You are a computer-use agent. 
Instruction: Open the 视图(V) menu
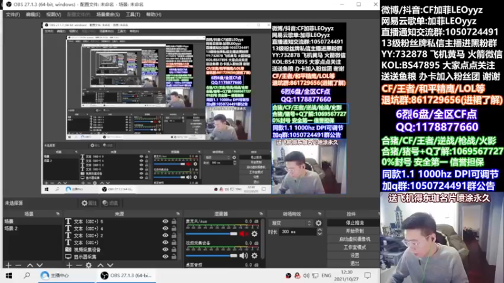(x=54, y=14)
